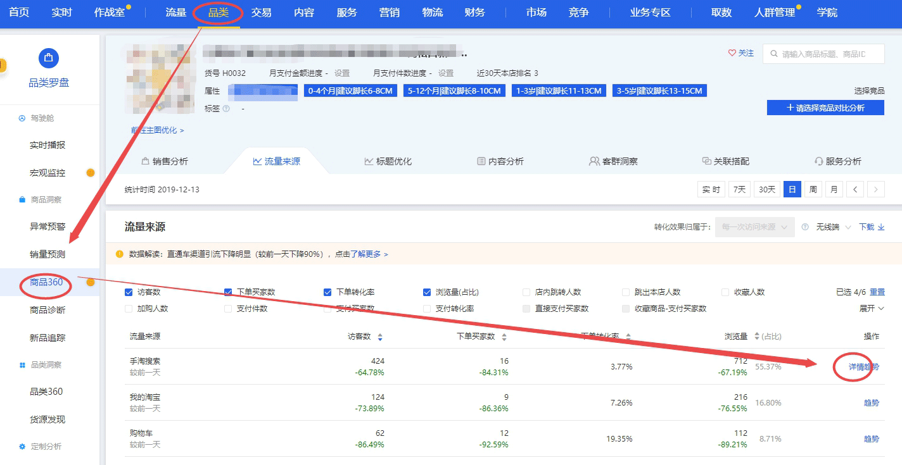
Task: Click the help question mark icon beside 无线端
Action: click(805, 227)
